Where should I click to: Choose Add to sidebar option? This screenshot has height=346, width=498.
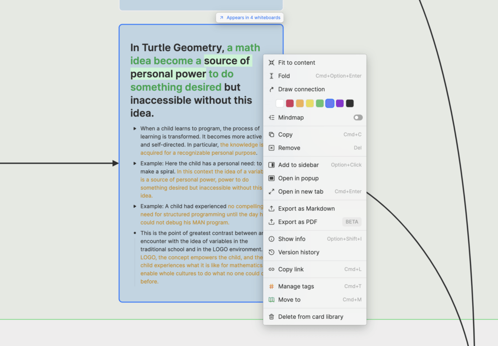[x=315, y=165]
